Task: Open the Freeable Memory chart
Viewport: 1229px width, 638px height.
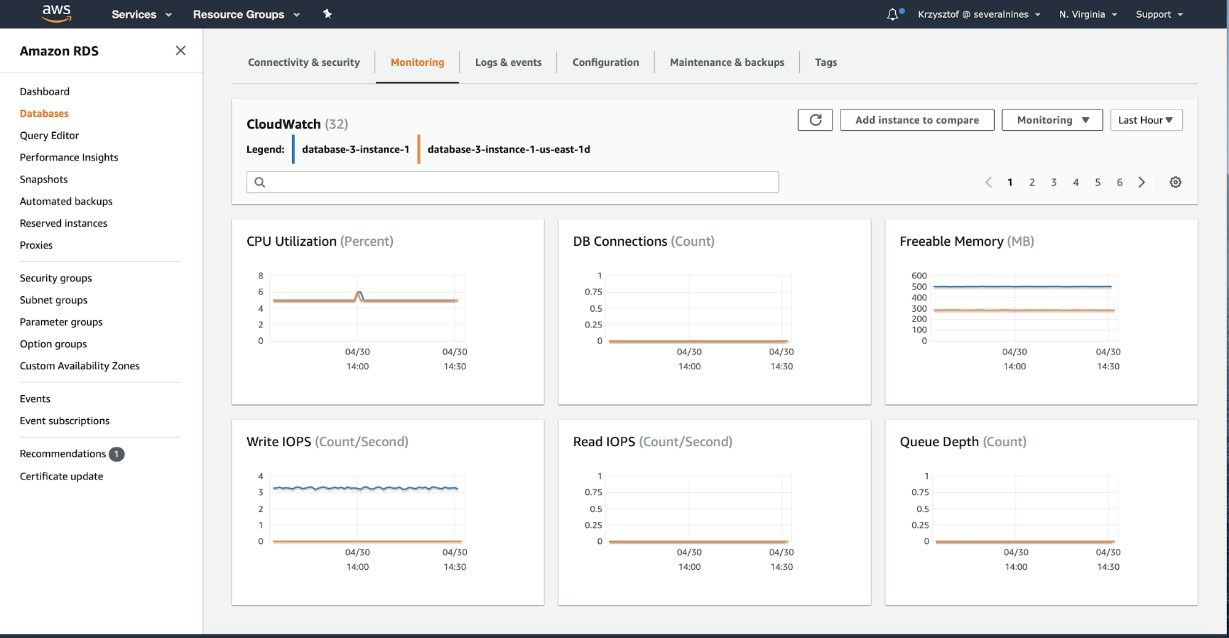Action: pyautogui.click(x=1041, y=312)
